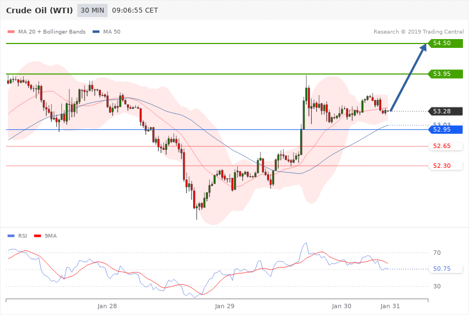Click the 30 MIN timeframe badge
Viewport: 469px width, 317px height.
click(92, 10)
